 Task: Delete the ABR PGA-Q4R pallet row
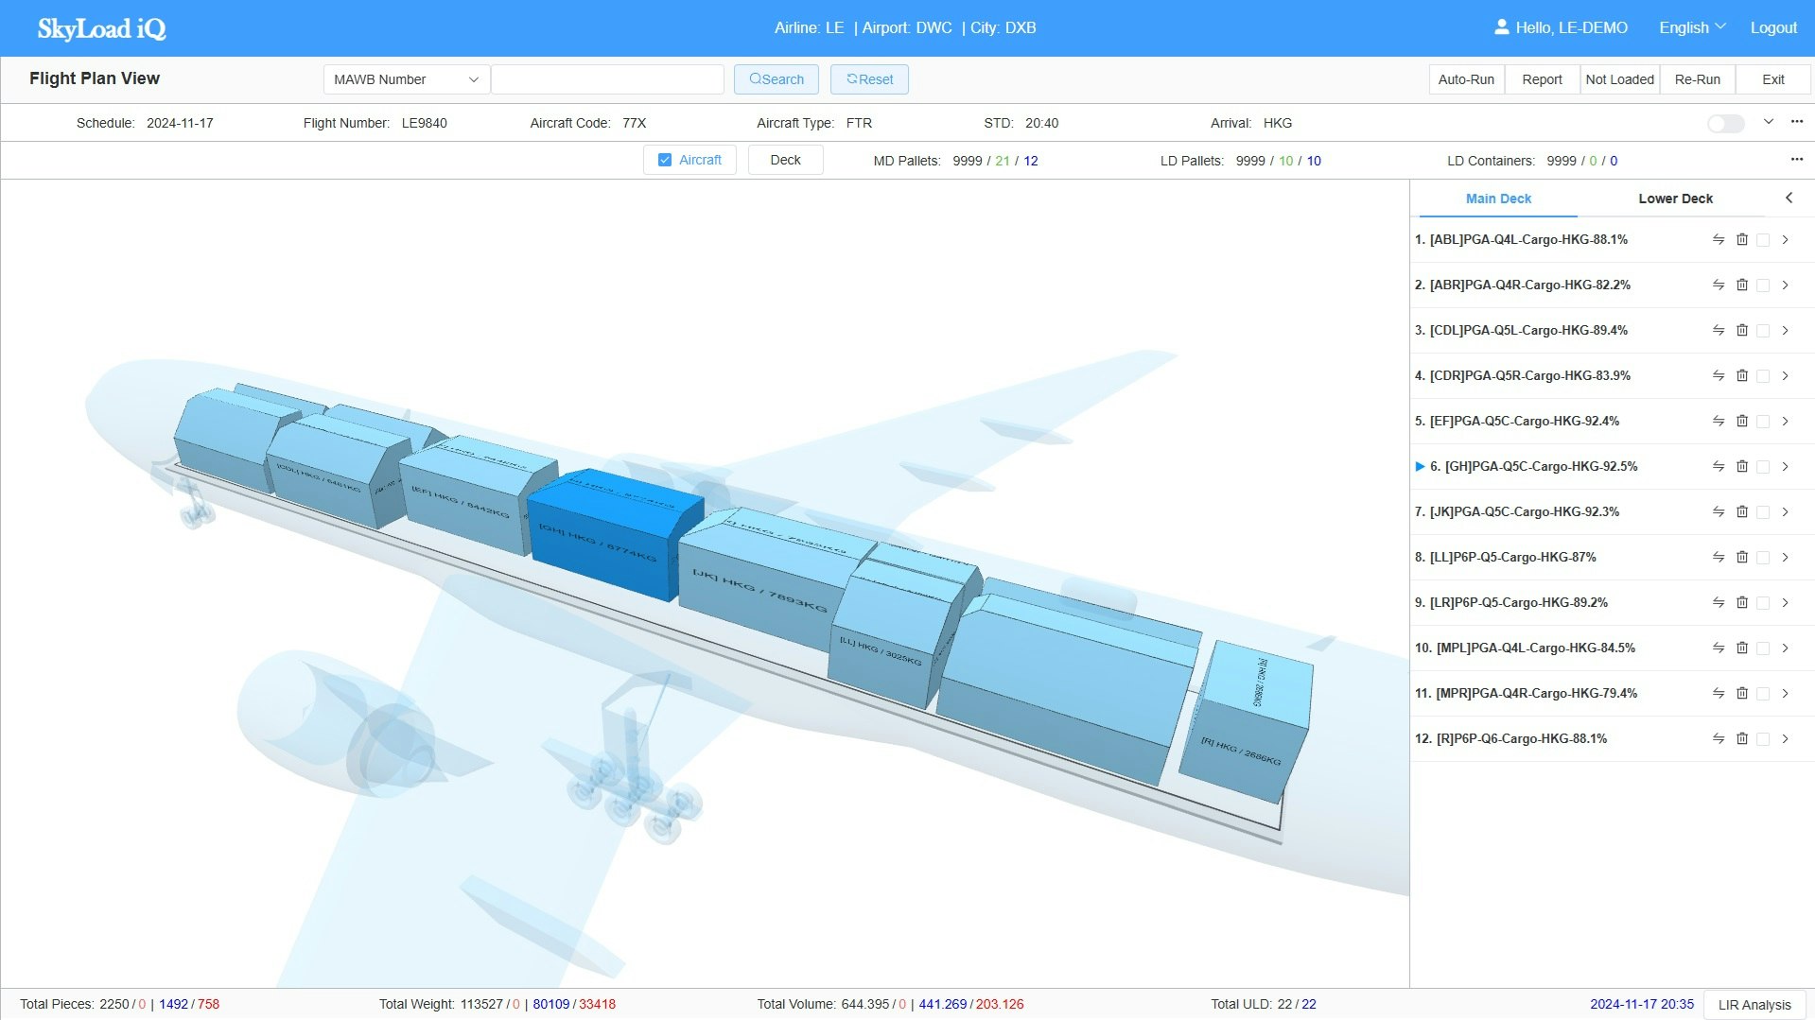[x=1742, y=285]
